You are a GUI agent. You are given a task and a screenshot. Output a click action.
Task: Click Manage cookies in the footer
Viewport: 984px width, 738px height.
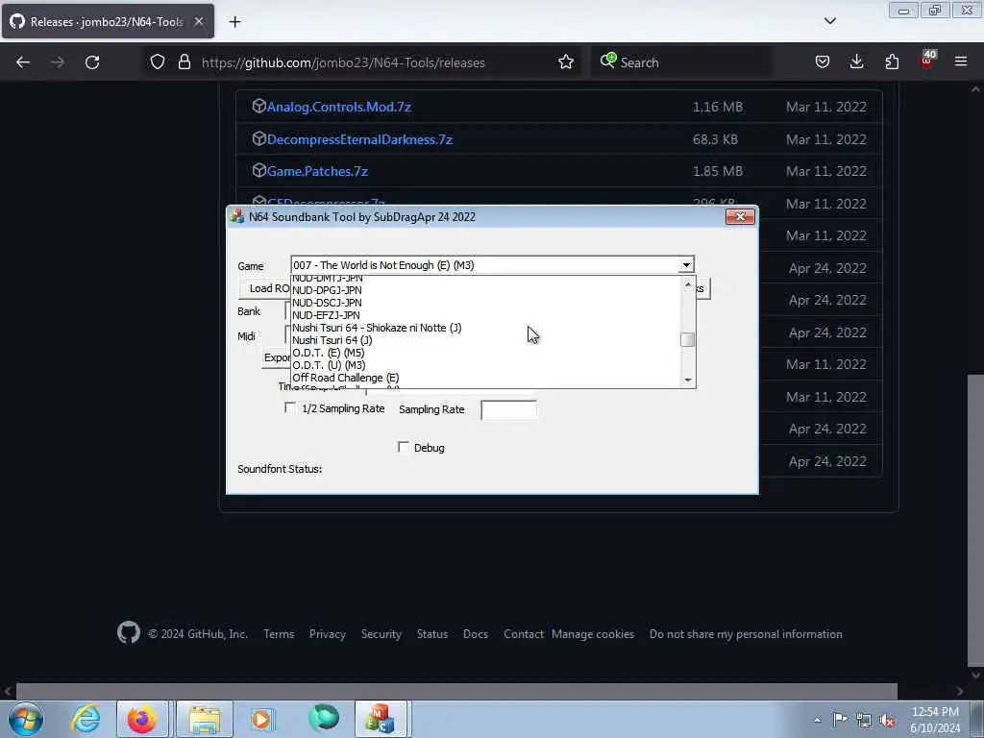tap(593, 634)
